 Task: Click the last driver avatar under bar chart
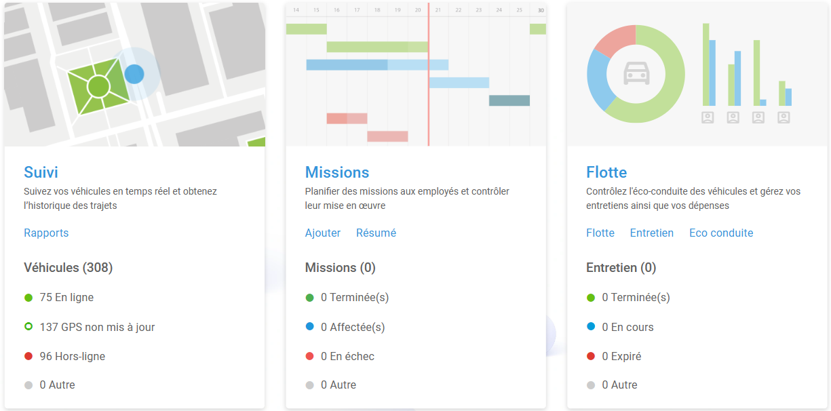(784, 117)
